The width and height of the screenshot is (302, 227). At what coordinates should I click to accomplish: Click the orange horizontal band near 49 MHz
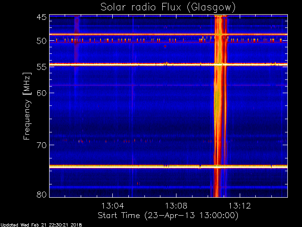168,35
